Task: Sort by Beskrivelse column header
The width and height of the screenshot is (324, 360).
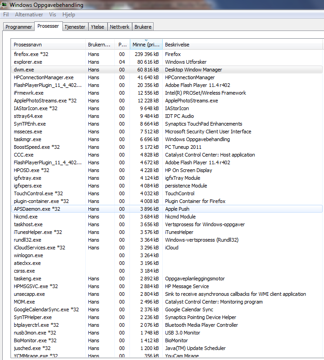Action: (x=242, y=45)
